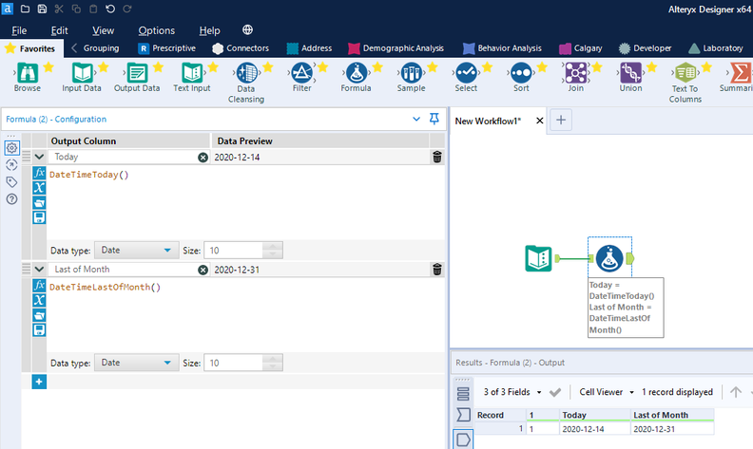Click the Input Data node on the canvas

click(x=538, y=258)
